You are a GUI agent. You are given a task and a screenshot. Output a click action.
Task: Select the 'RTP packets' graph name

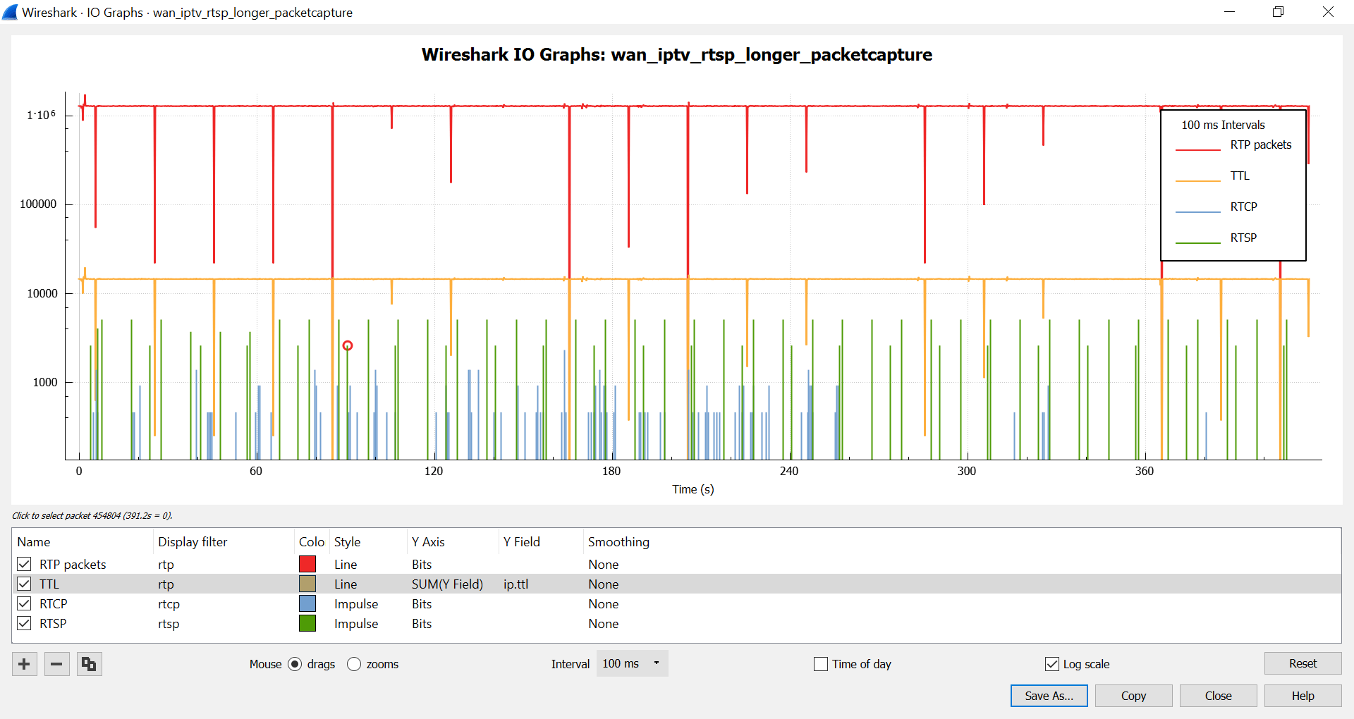(x=73, y=564)
